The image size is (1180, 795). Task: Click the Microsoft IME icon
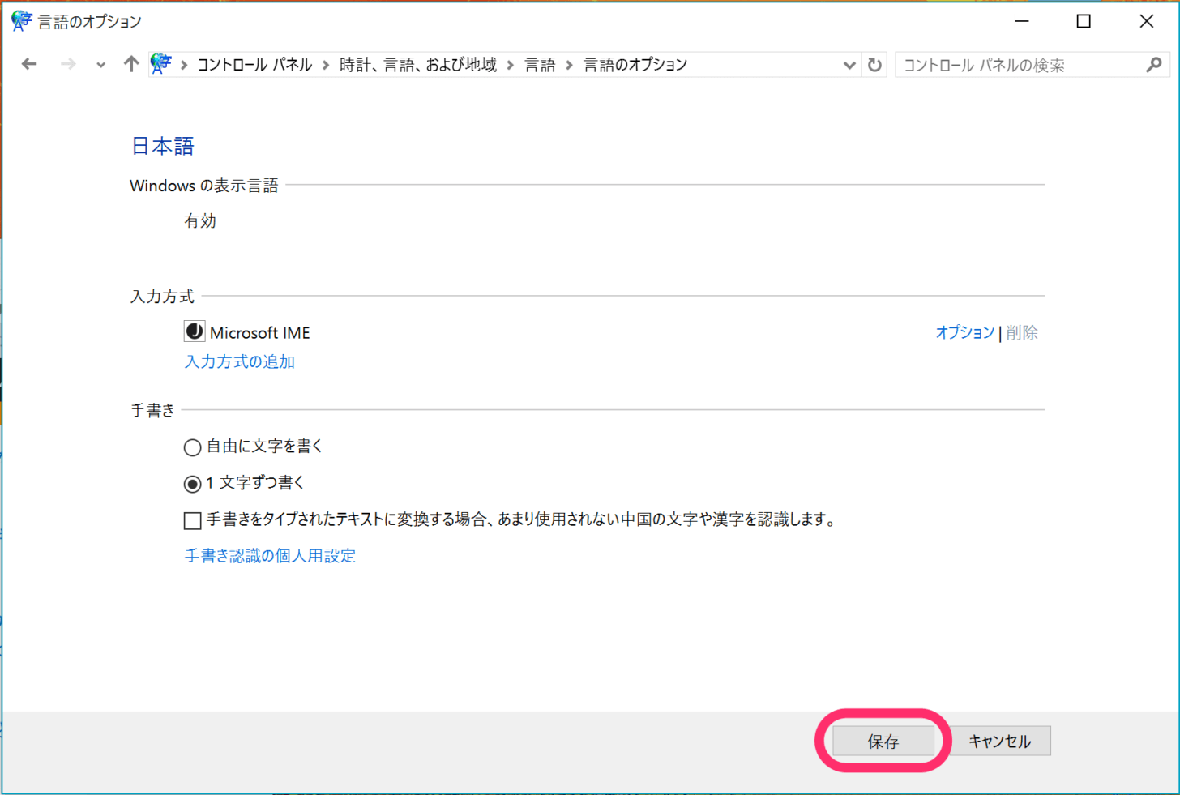coord(195,331)
